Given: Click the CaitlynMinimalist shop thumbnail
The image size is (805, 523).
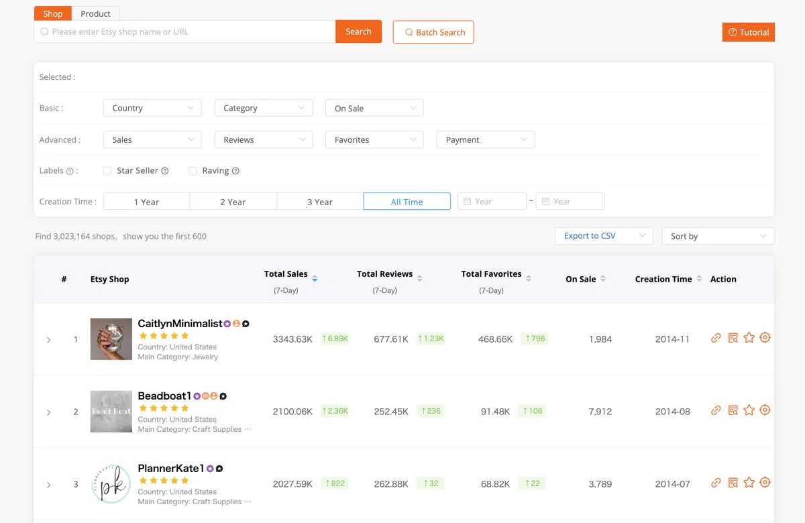Looking at the screenshot, I should point(111,339).
